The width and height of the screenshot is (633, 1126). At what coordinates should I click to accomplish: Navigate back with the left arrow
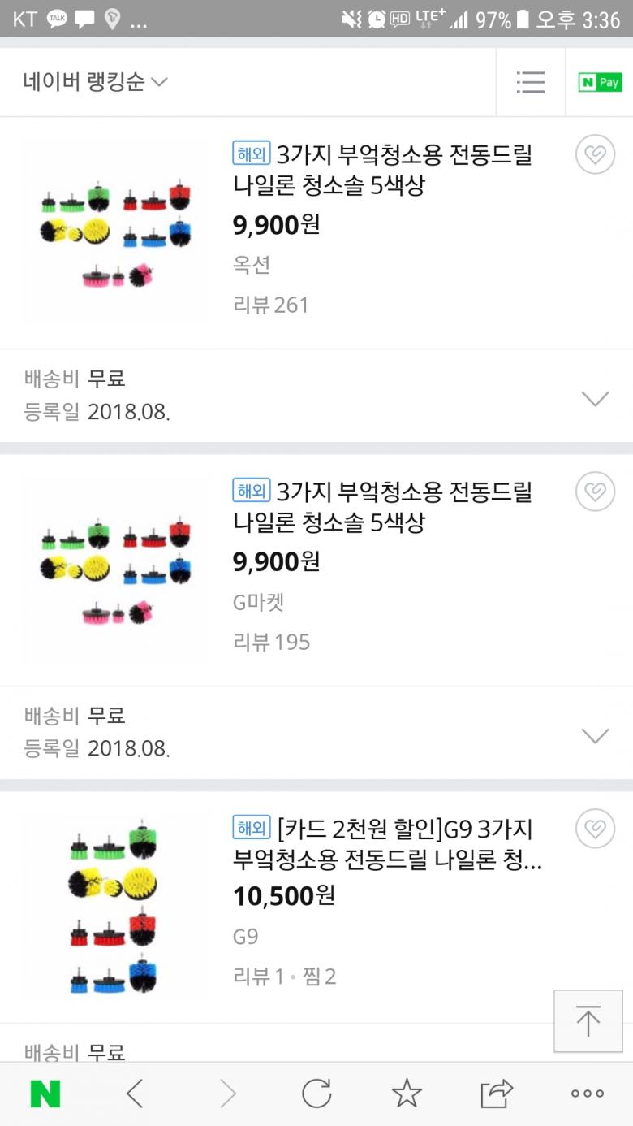(x=136, y=1094)
